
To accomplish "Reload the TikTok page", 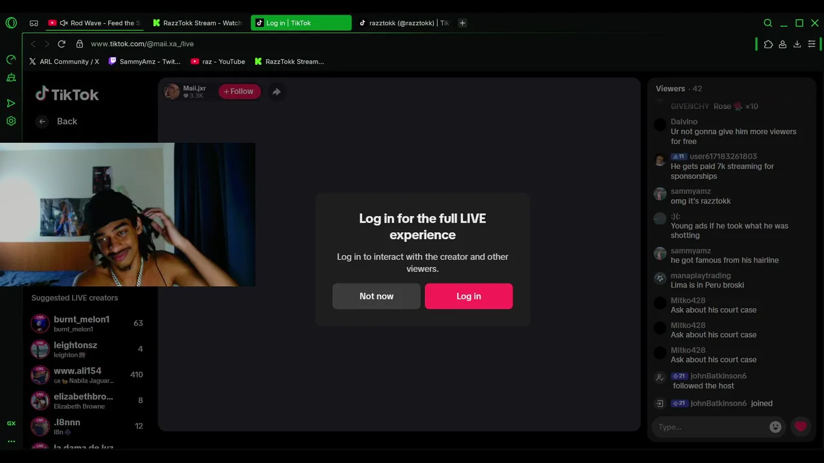I will click(x=62, y=44).
